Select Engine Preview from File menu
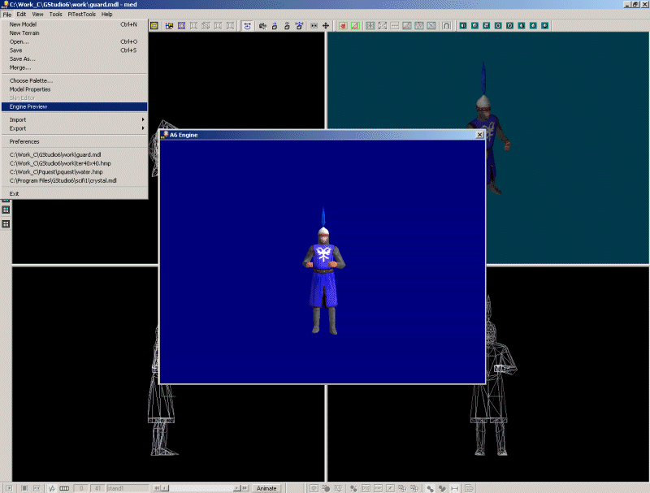 point(29,106)
